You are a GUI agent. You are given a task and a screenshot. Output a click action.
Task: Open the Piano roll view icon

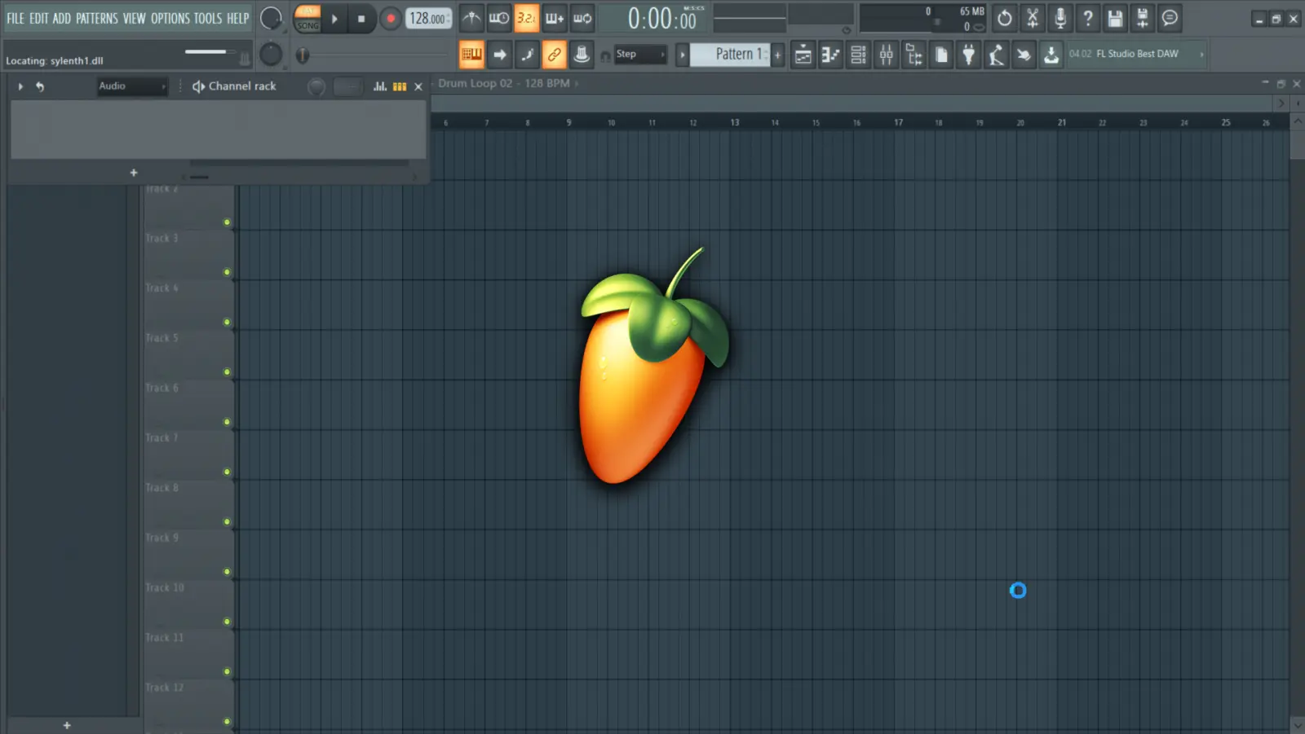[x=831, y=55]
